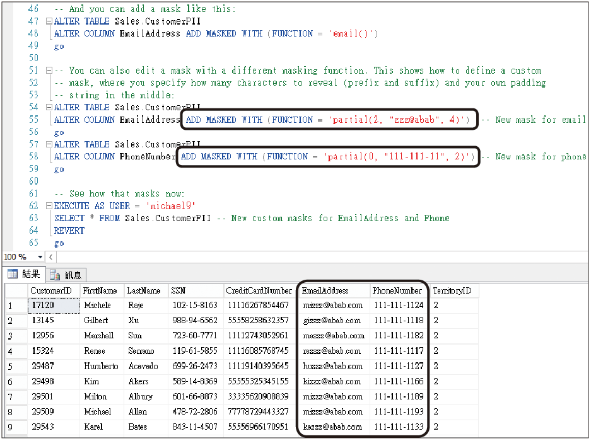This screenshot has width=591, height=441.
Task: Click SSN cell 589-14-8369
Action: [196, 382]
